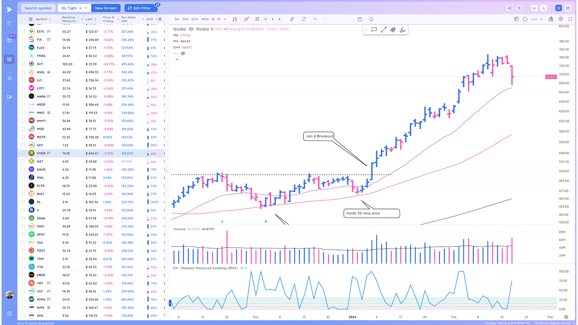Open the screener target icon in sidebar
The image size is (578, 325).
click(10, 59)
